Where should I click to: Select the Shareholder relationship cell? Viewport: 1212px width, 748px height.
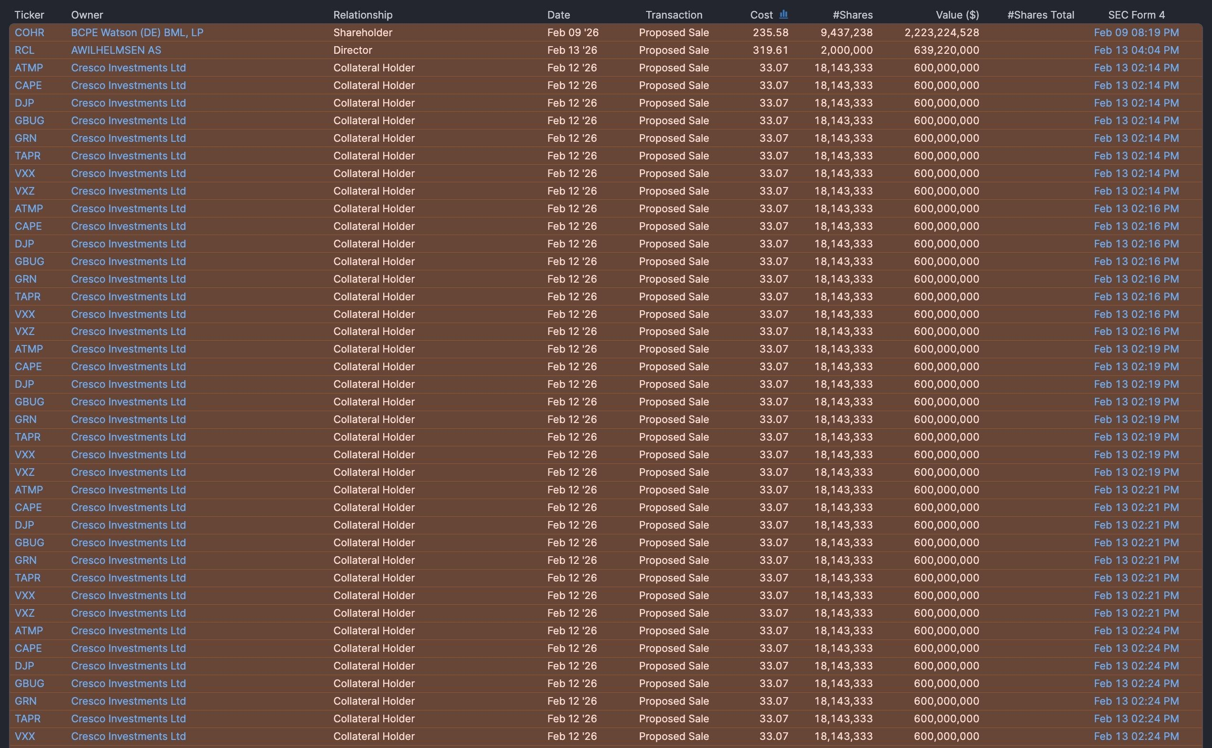click(x=363, y=33)
